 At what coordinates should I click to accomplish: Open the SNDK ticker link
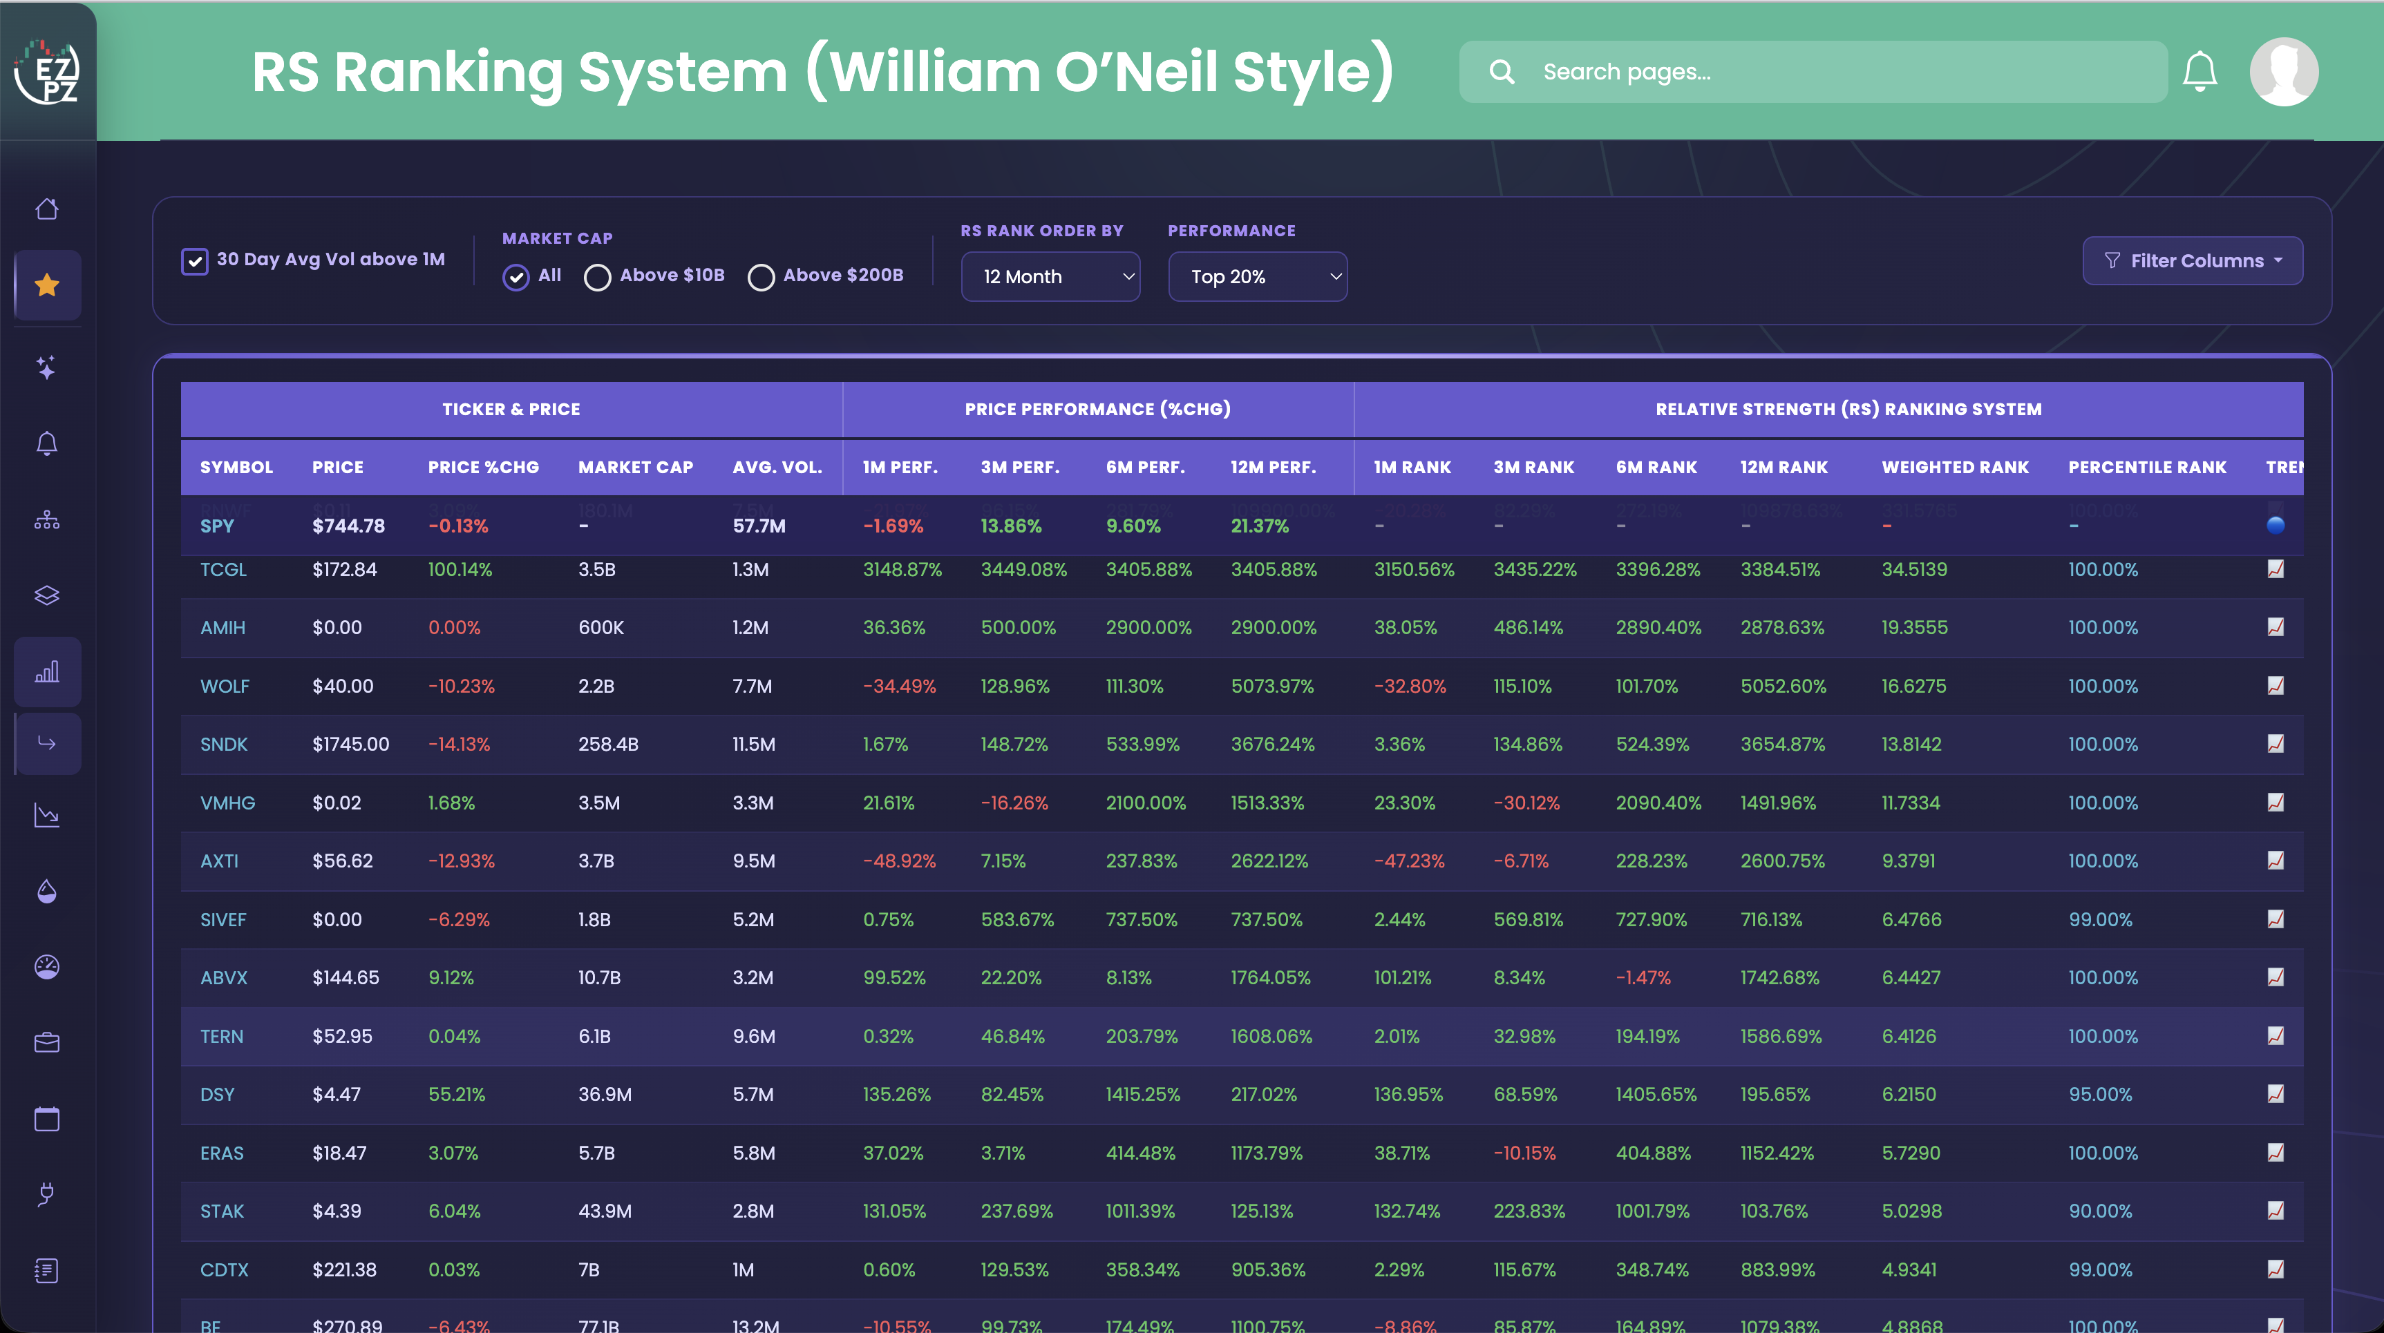click(x=224, y=744)
